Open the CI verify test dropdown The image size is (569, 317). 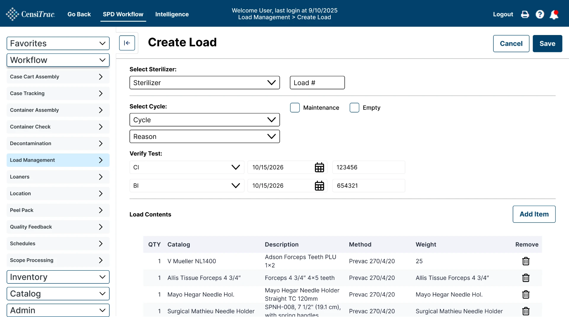pos(187,167)
